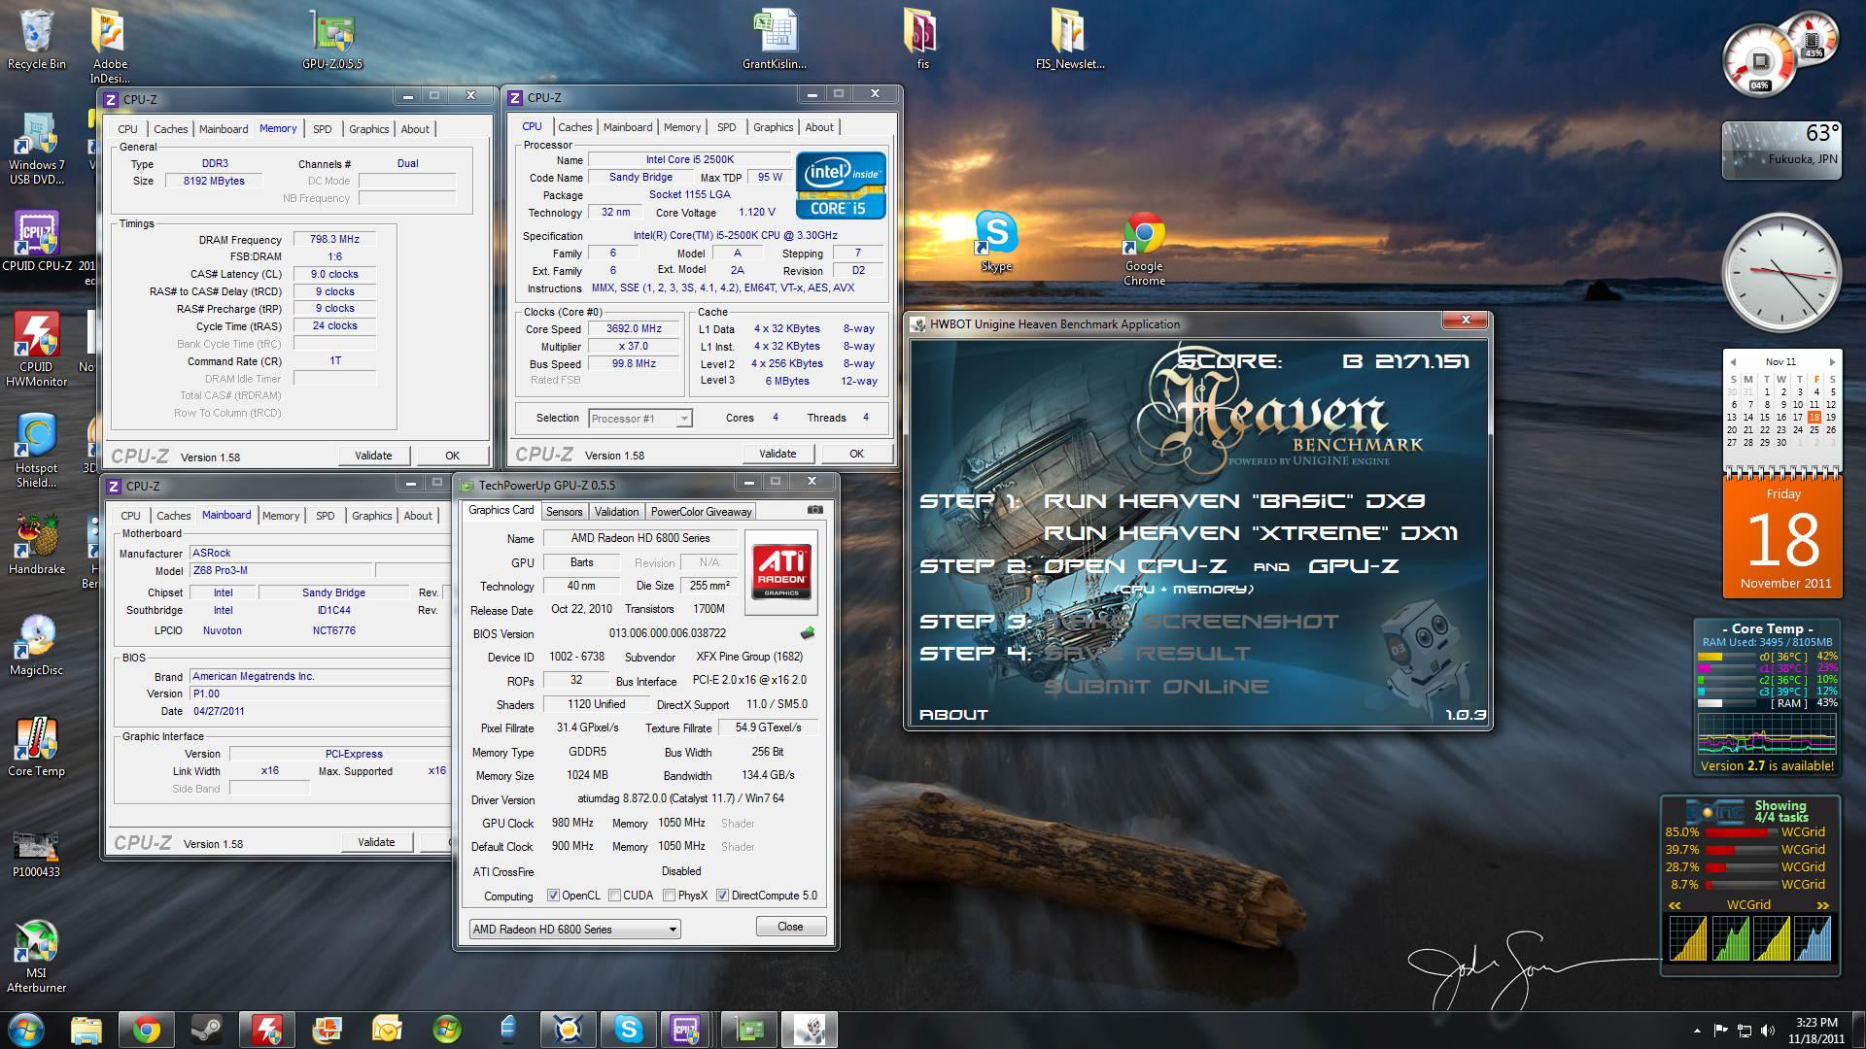Image resolution: width=1866 pixels, height=1049 pixels.
Task: Open Skype from the taskbar
Action: pos(628,1029)
